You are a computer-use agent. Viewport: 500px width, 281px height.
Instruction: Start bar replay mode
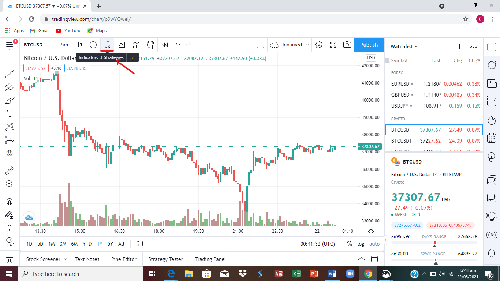click(x=165, y=45)
